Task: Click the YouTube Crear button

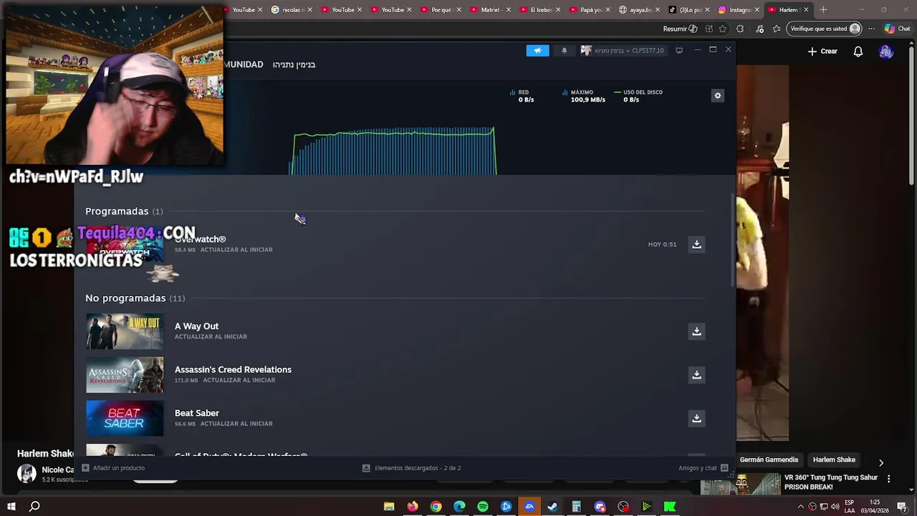Action: click(822, 52)
